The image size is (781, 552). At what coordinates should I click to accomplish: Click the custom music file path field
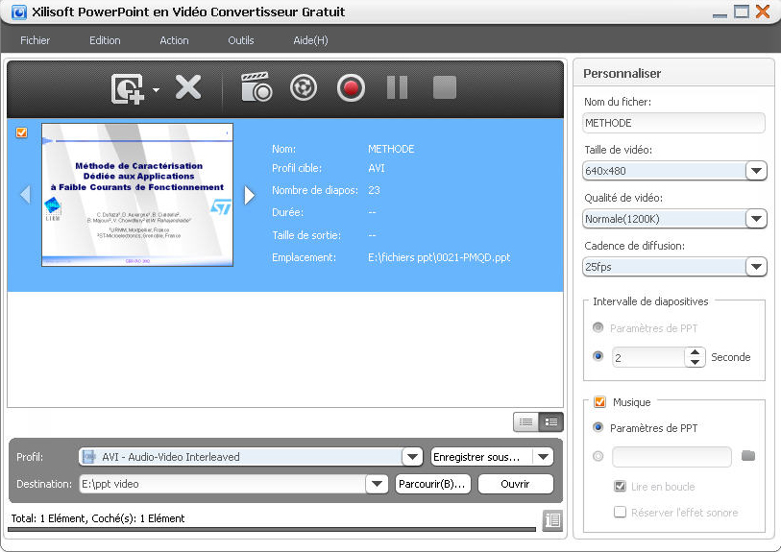671,456
